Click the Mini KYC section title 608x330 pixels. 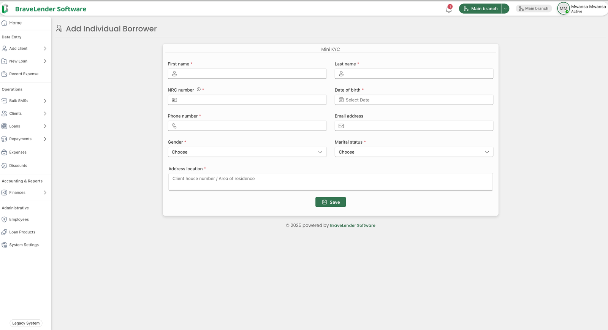(x=331, y=49)
